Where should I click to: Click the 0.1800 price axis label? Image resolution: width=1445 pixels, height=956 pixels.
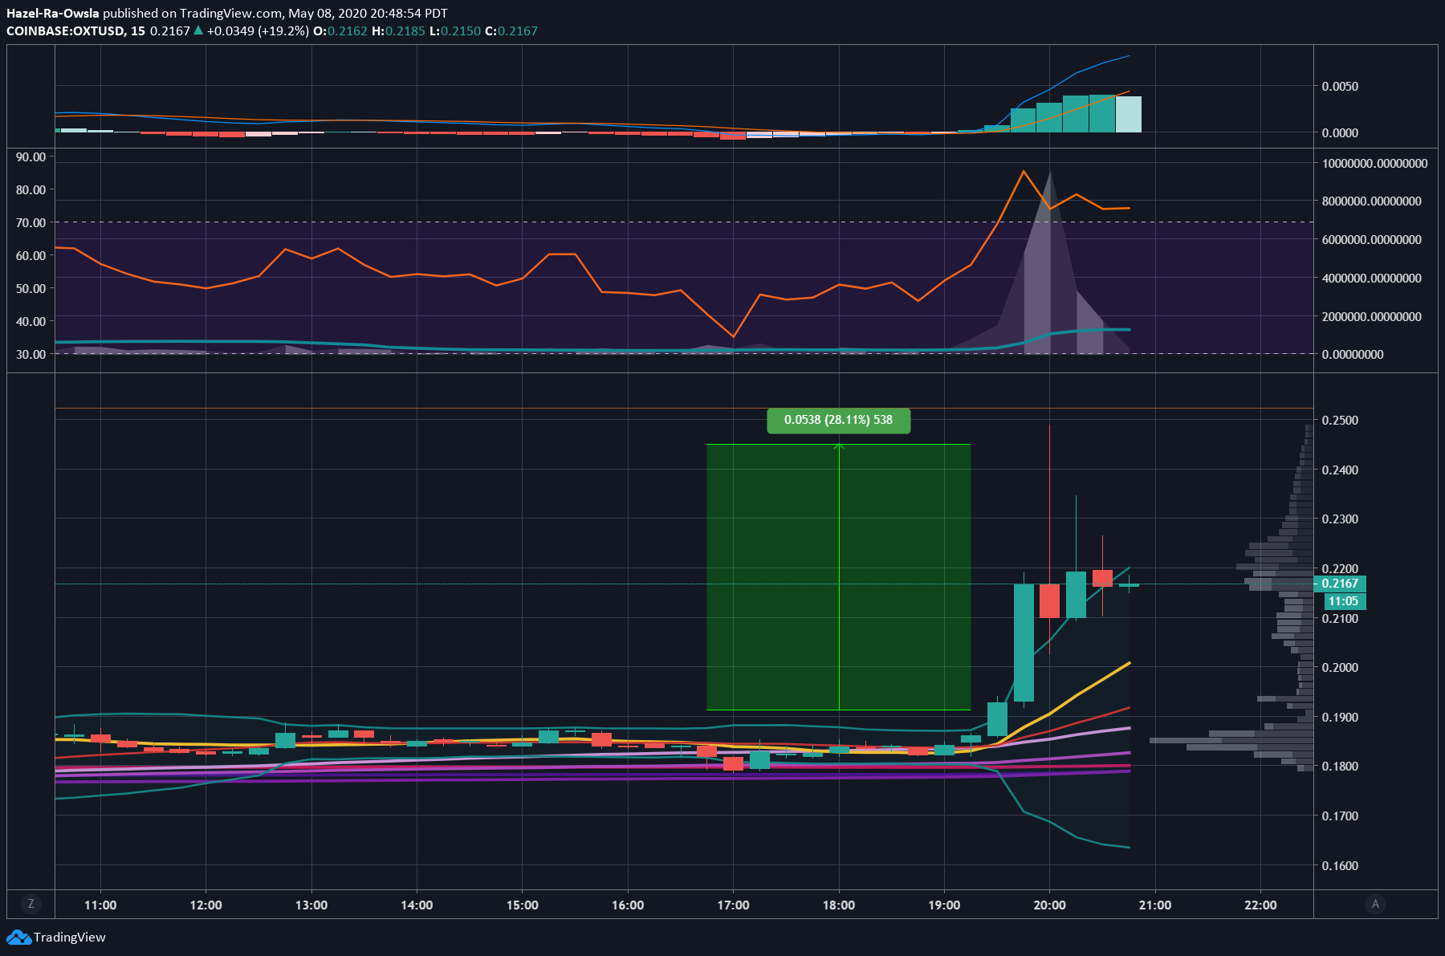click(x=1340, y=766)
